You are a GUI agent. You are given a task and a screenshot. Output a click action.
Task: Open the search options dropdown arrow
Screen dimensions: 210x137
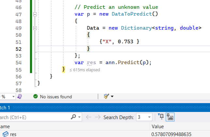click(x=79, y=117)
